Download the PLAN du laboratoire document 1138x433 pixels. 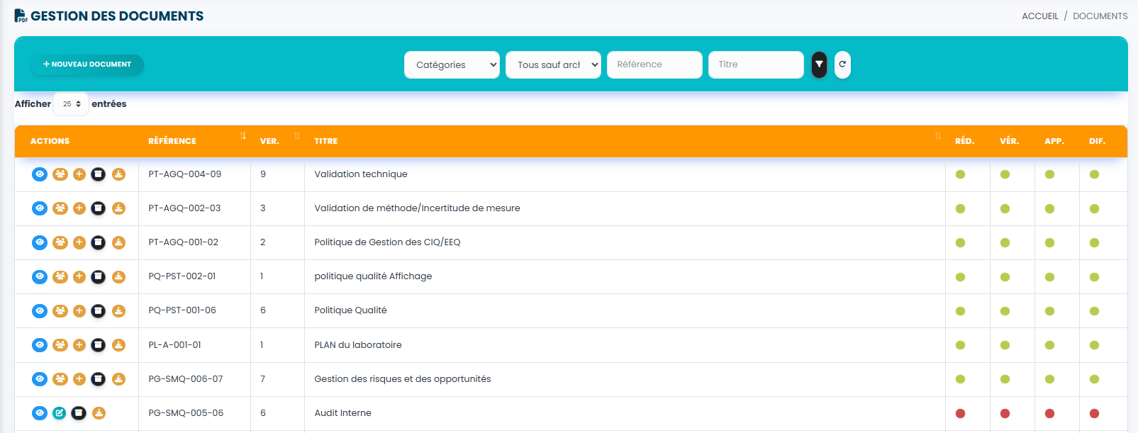coord(118,345)
